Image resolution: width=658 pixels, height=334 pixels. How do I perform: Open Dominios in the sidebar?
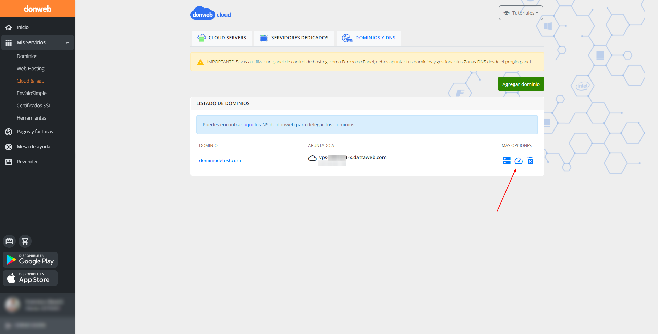(27, 56)
